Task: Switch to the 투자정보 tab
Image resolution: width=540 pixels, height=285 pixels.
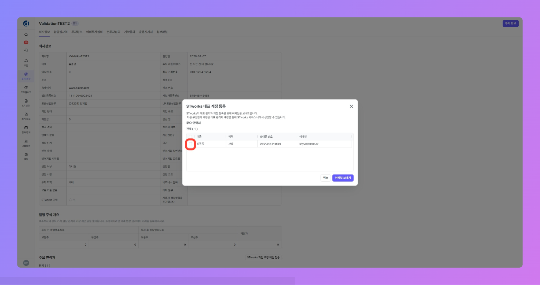Action: coord(77,32)
